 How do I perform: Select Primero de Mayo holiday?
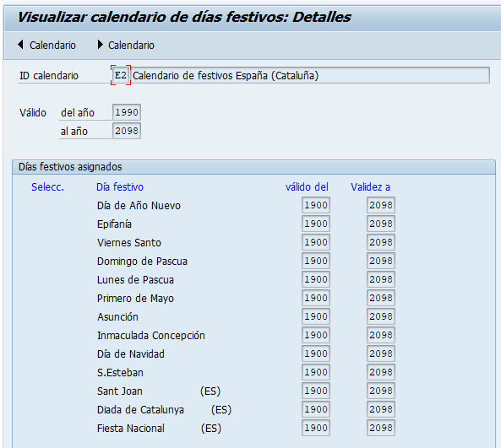(x=135, y=298)
